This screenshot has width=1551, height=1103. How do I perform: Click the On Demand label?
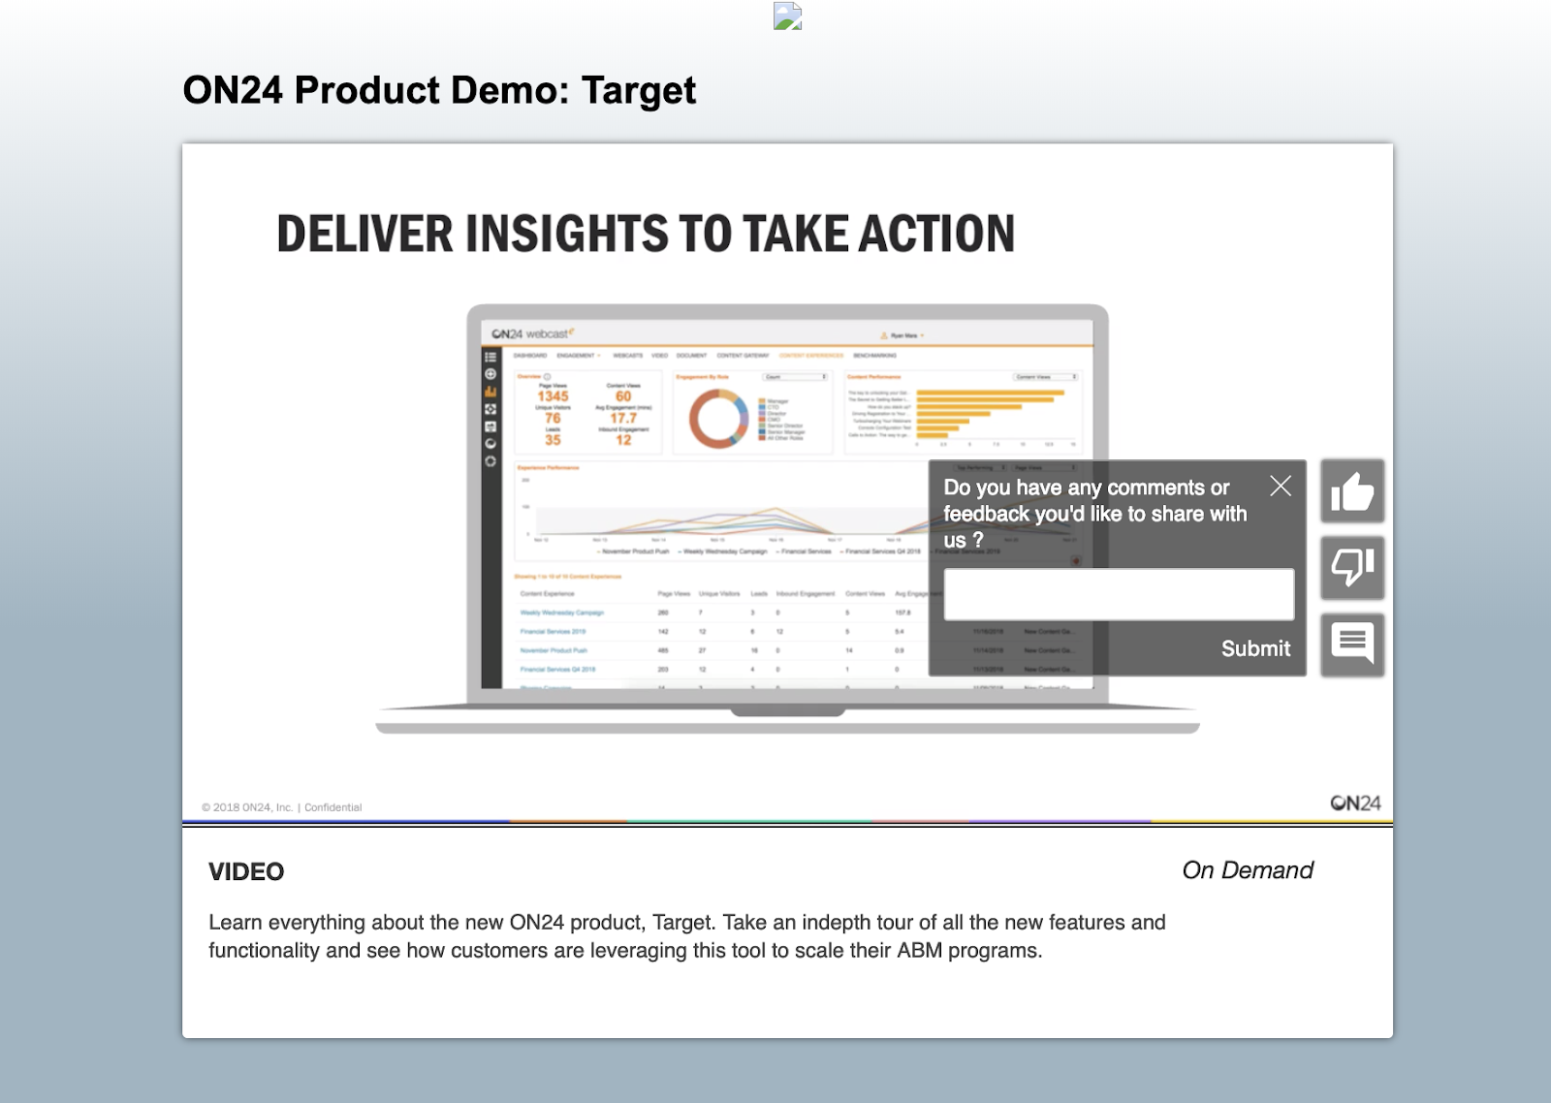(1248, 870)
